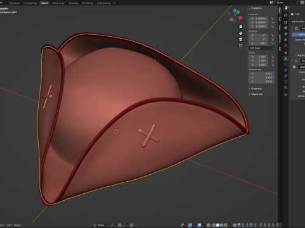Toggle lock on Scale X
The image size is (305, 228).
click(273, 57)
